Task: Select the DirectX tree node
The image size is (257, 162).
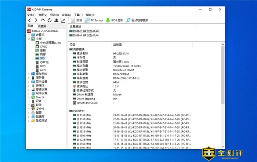Action: 40,97
